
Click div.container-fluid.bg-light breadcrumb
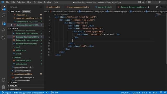coord(92,11)
